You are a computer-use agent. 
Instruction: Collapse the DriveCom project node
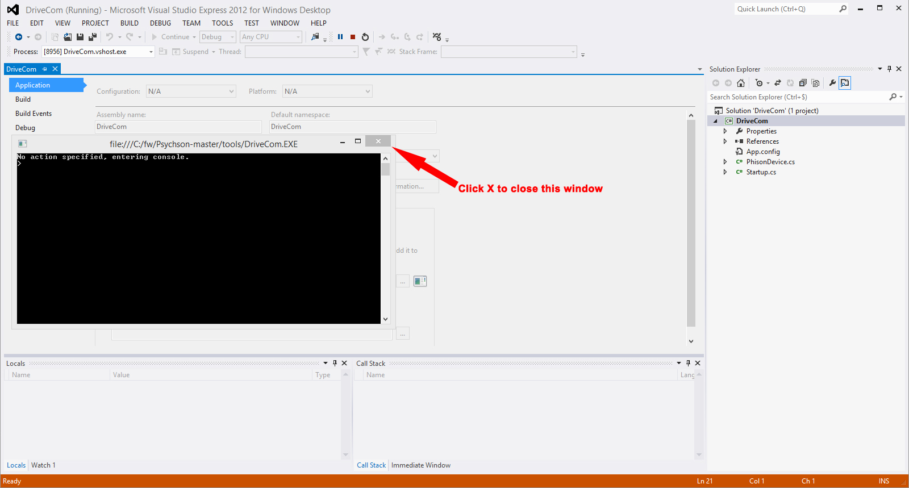[x=715, y=121]
